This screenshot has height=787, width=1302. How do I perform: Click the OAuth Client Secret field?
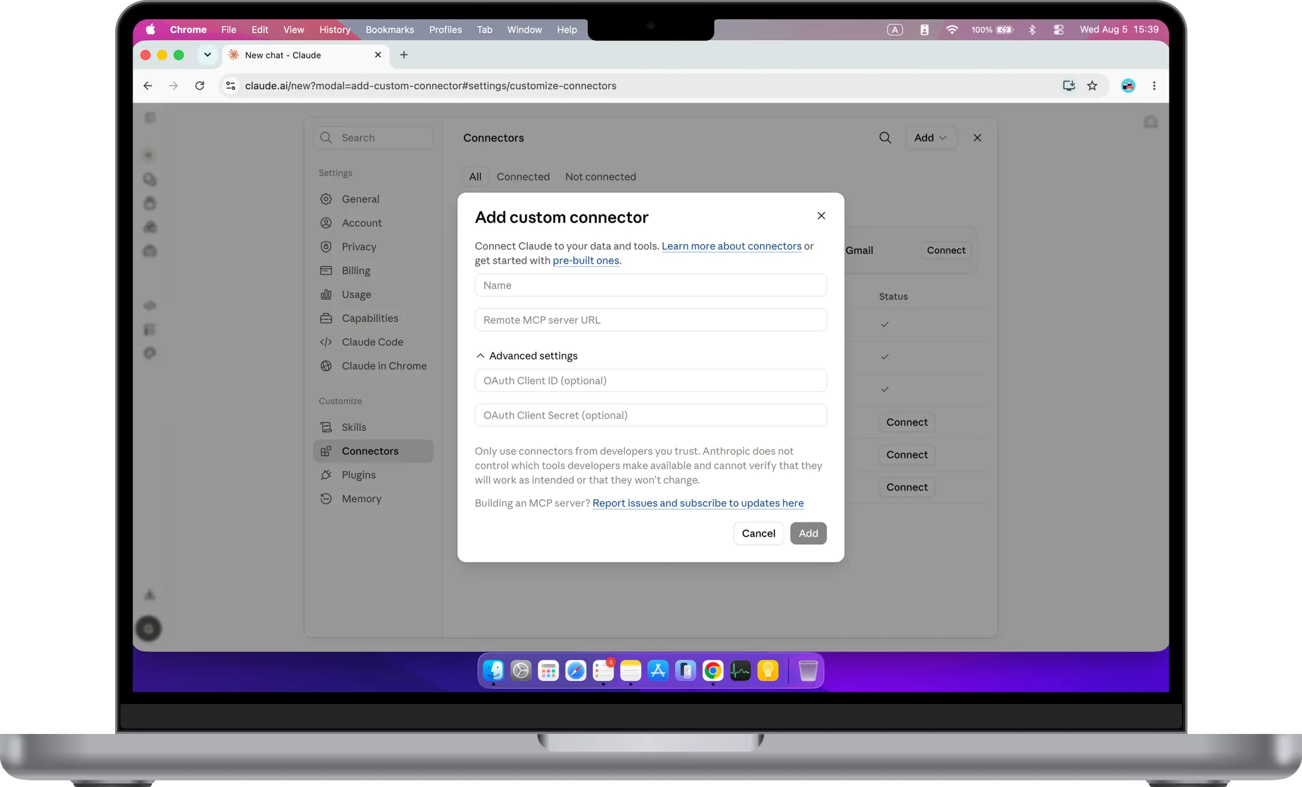[650, 415]
